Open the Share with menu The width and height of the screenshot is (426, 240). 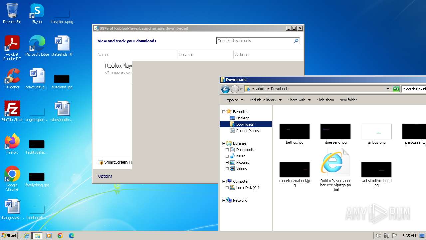pyautogui.click(x=299, y=100)
